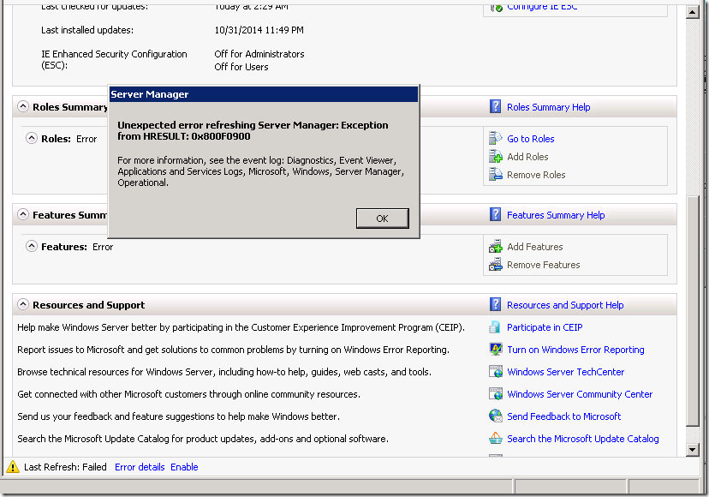Click the Remove Roles icon
Image resolution: width=709 pixels, height=497 pixels.
(x=496, y=174)
